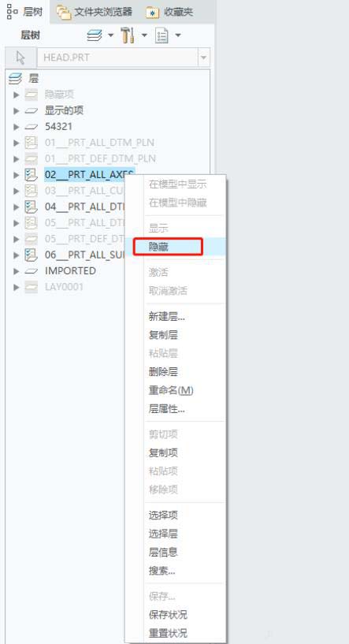Screen dimensions: 349x644
Task: Expand the 54321 layer node
Action: pos(17,127)
